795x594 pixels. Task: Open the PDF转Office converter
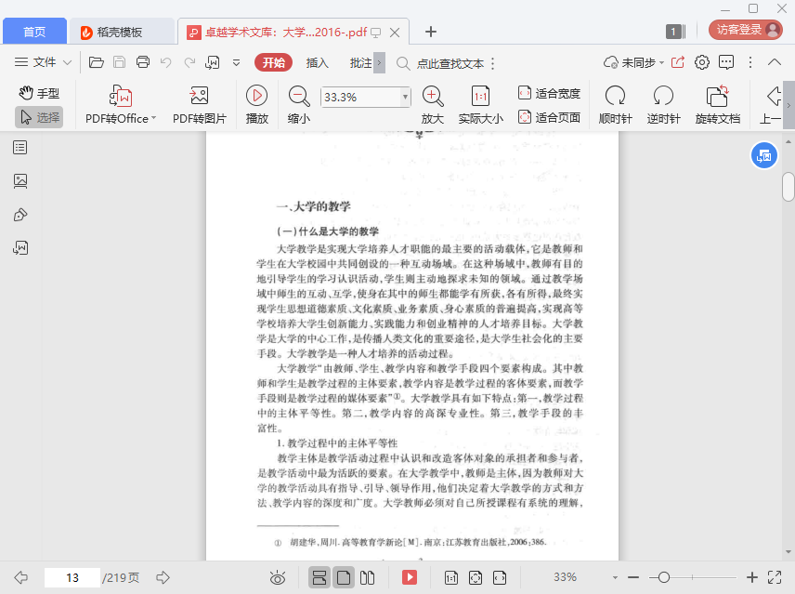coord(121,105)
